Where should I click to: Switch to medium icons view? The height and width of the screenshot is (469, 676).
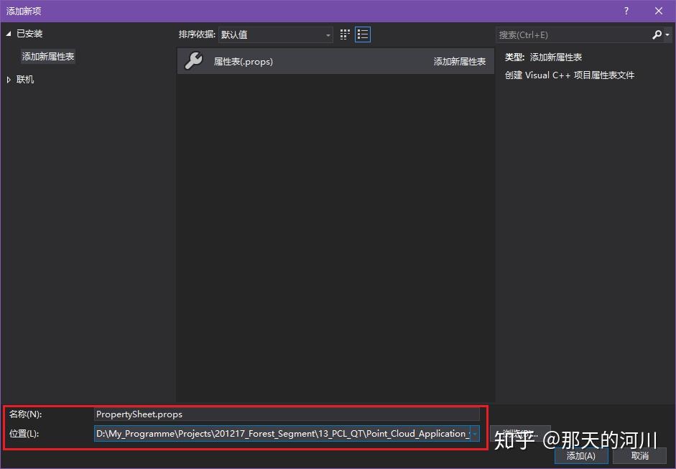coord(343,34)
